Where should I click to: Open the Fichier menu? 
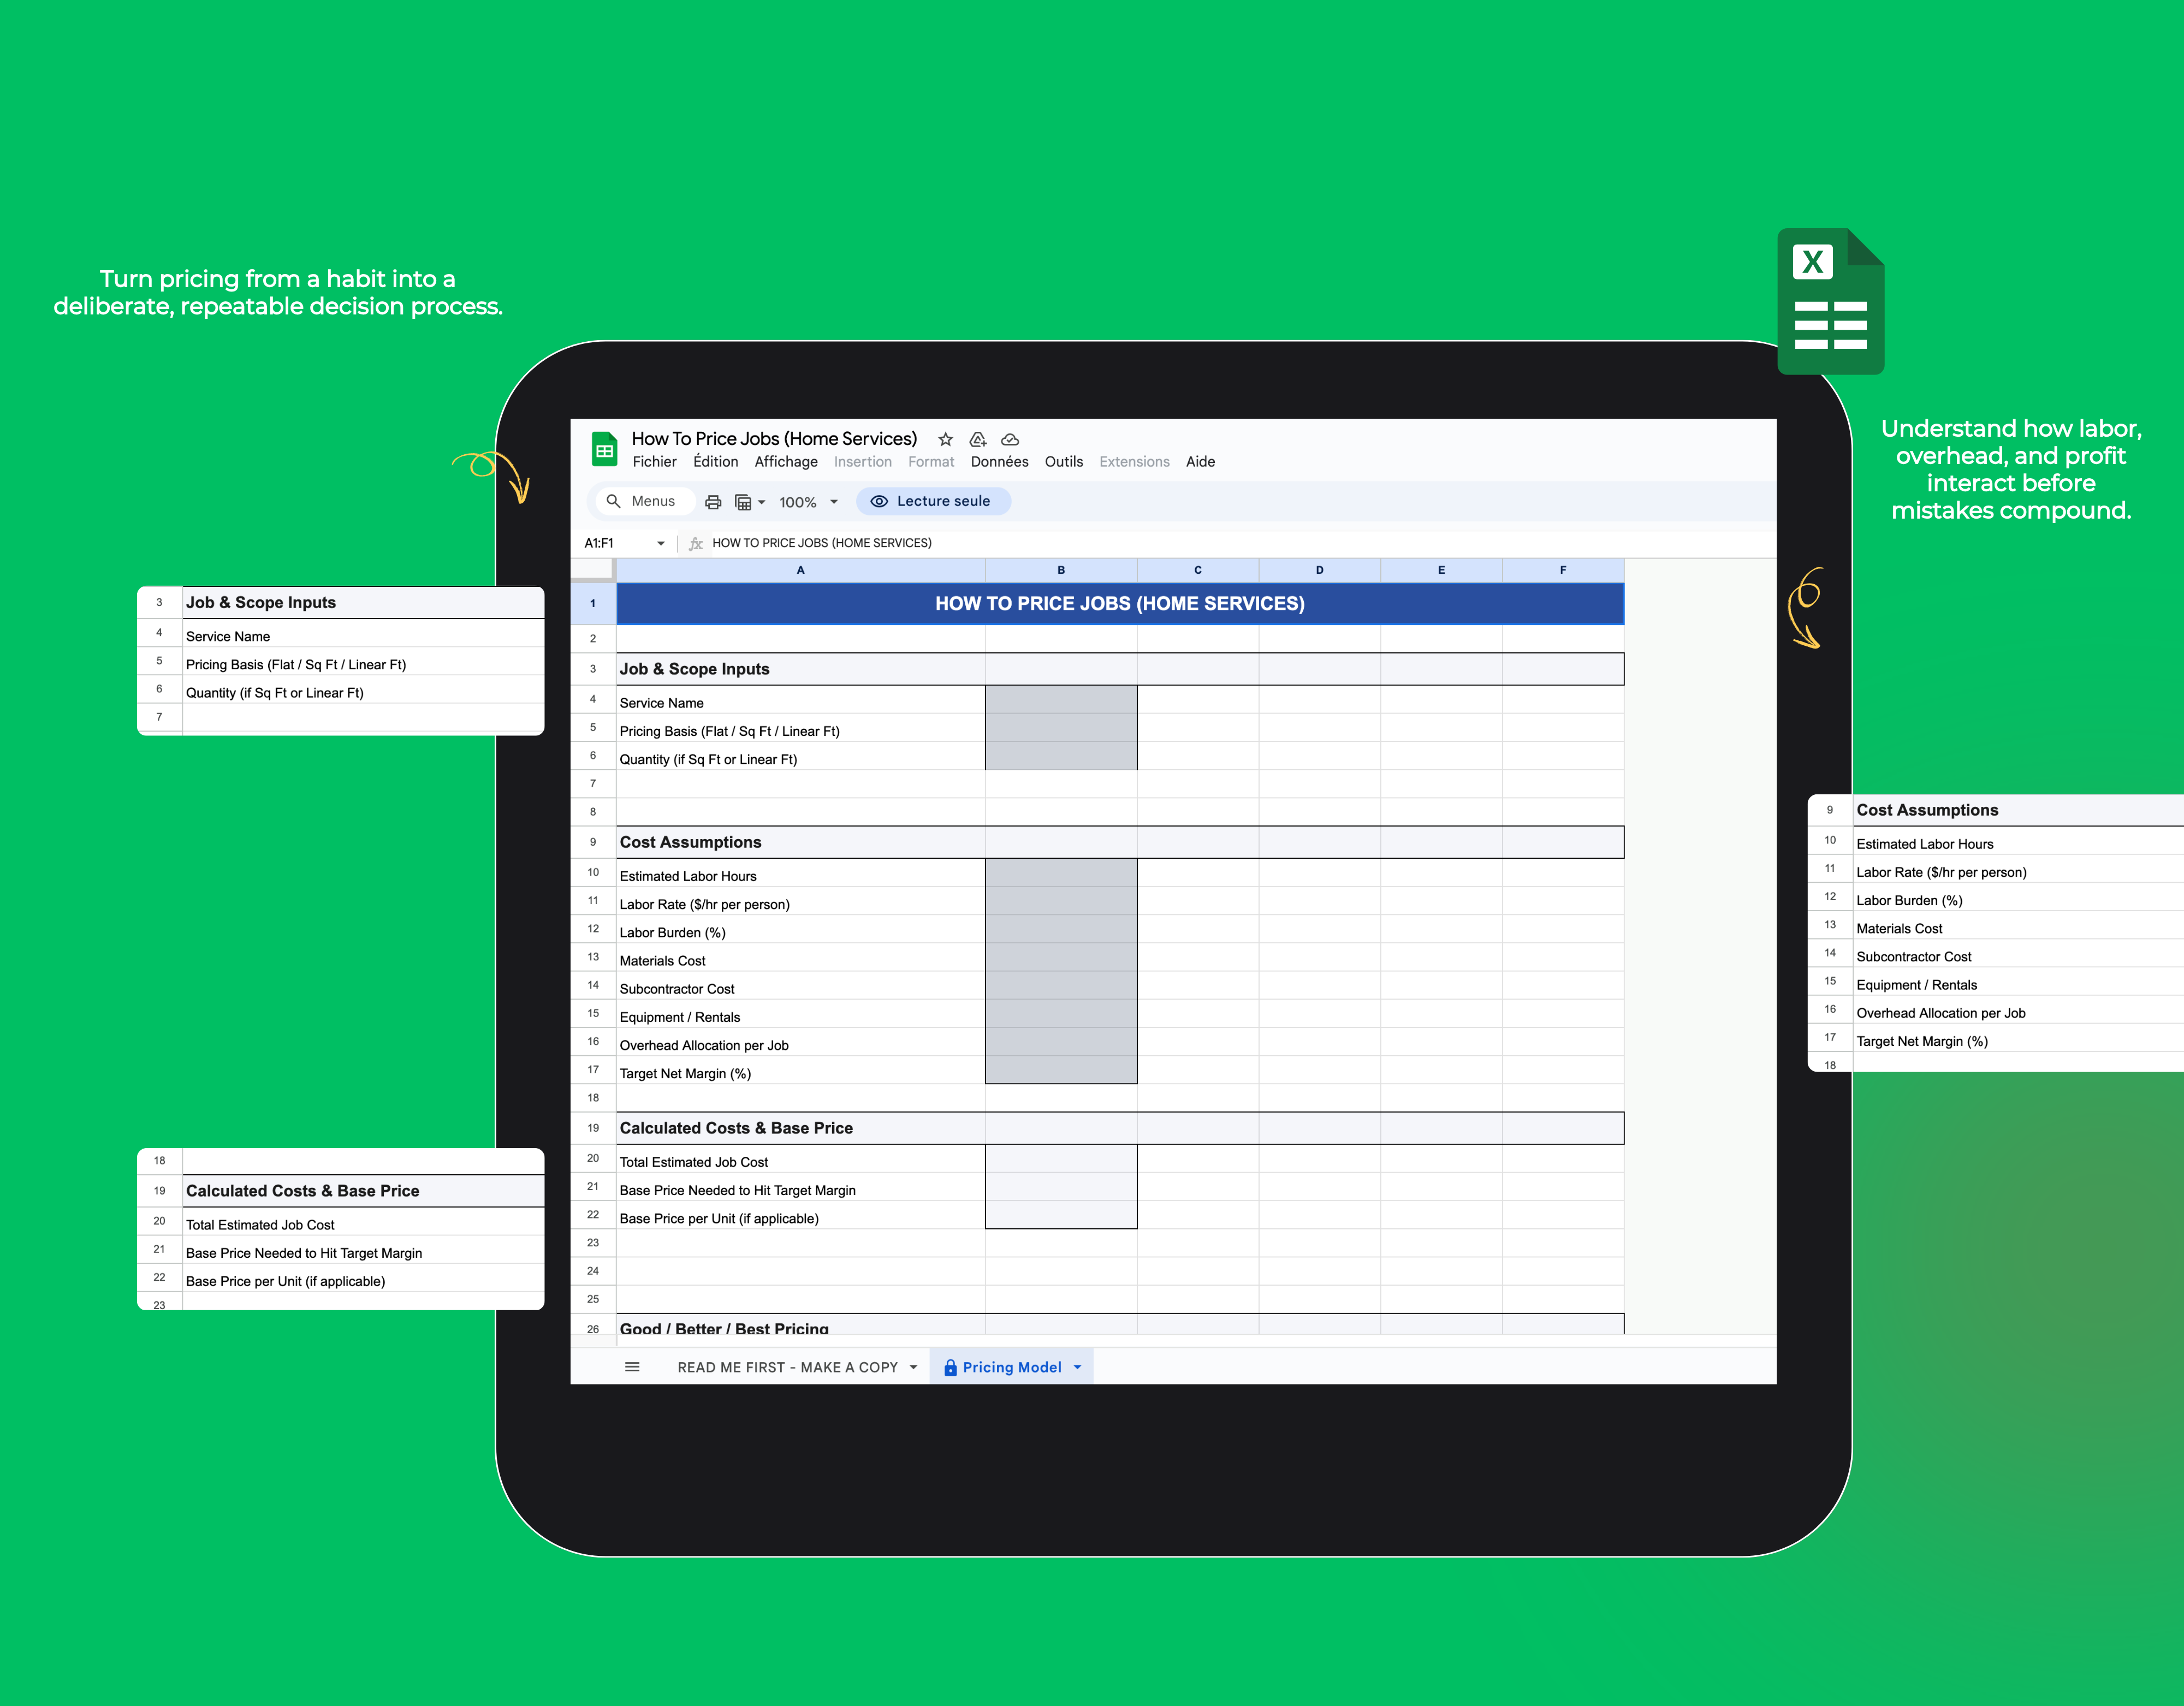pyautogui.click(x=654, y=461)
